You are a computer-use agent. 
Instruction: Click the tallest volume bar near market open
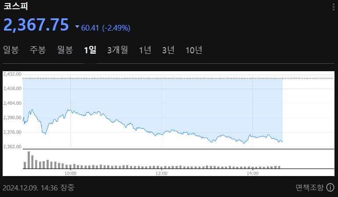pos(29,160)
